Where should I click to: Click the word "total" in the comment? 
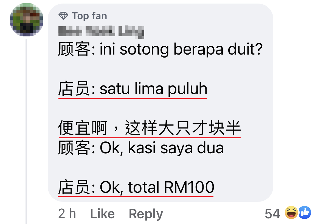click(x=143, y=187)
